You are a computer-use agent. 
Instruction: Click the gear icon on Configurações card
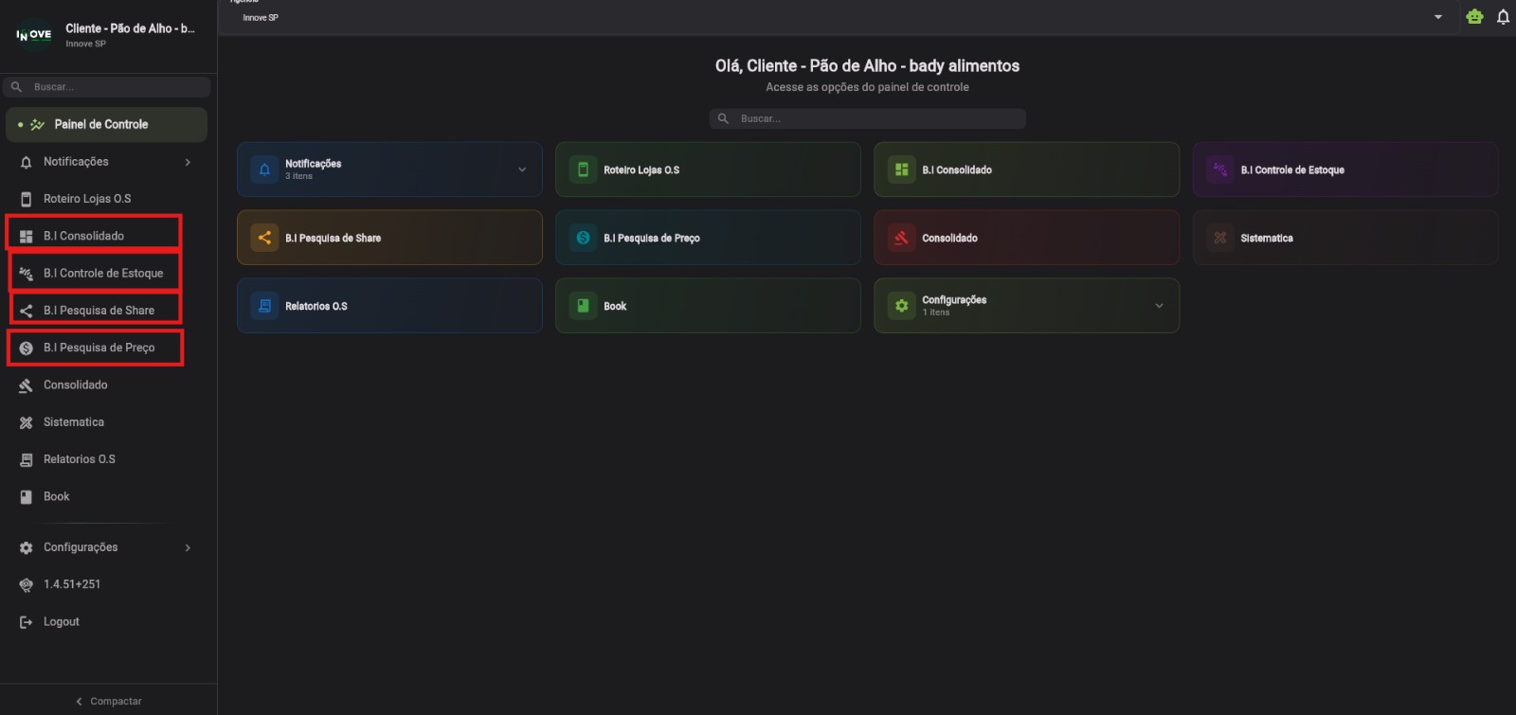coord(901,306)
